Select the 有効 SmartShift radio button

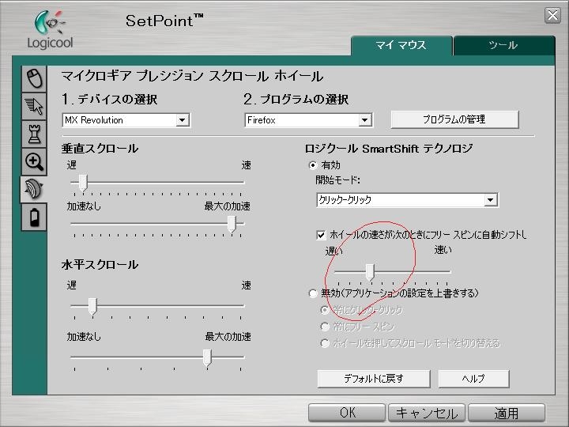click(313, 165)
